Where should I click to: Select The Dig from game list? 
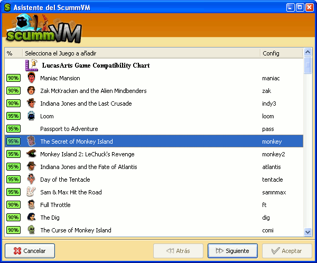(50, 218)
